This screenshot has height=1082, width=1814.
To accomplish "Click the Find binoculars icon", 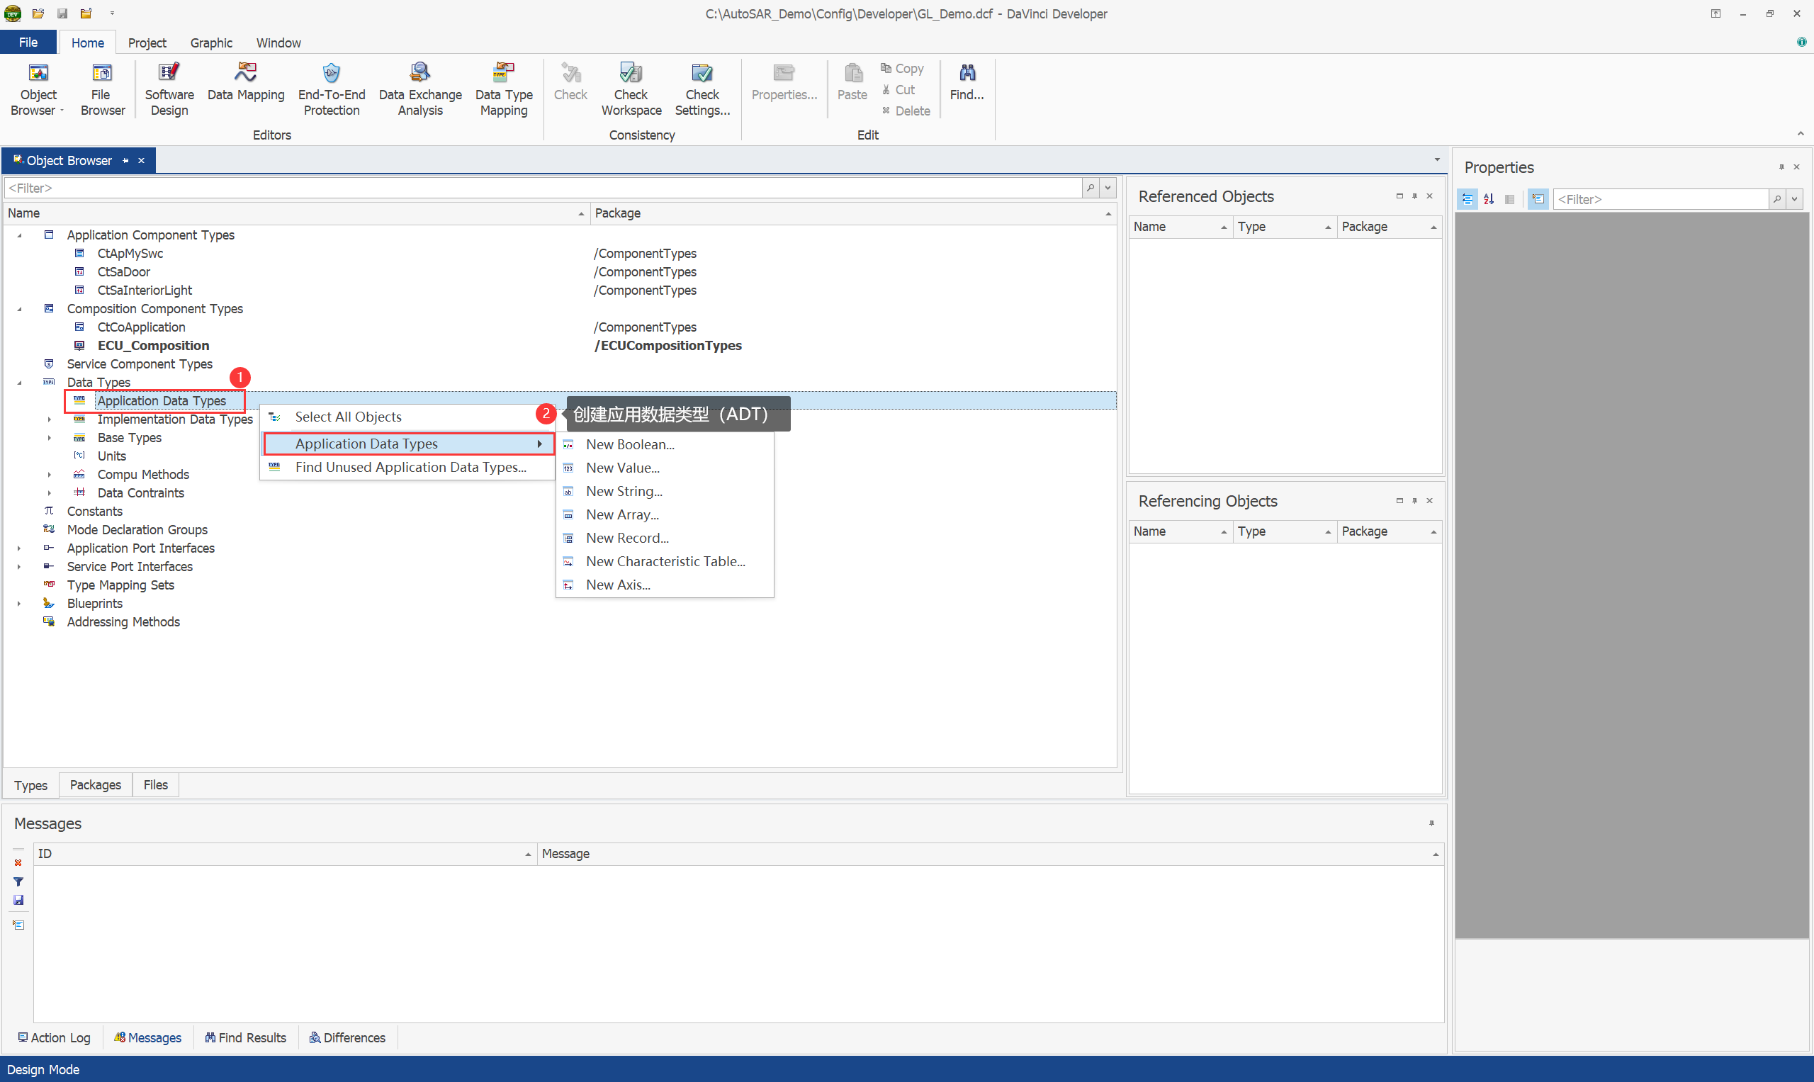I will (x=967, y=73).
